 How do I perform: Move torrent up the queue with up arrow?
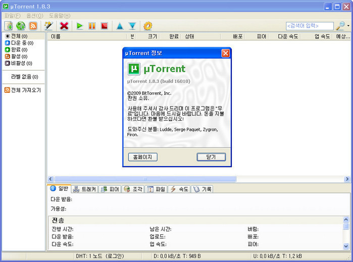point(120,26)
